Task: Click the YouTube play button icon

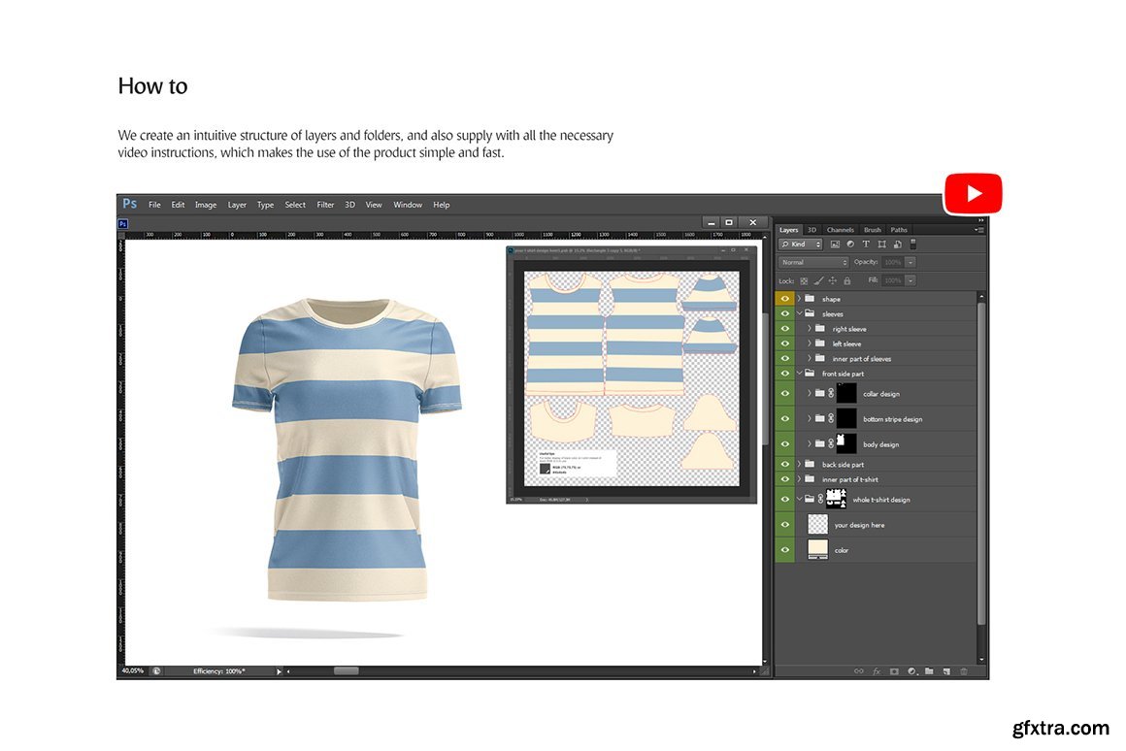Action: [973, 194]
